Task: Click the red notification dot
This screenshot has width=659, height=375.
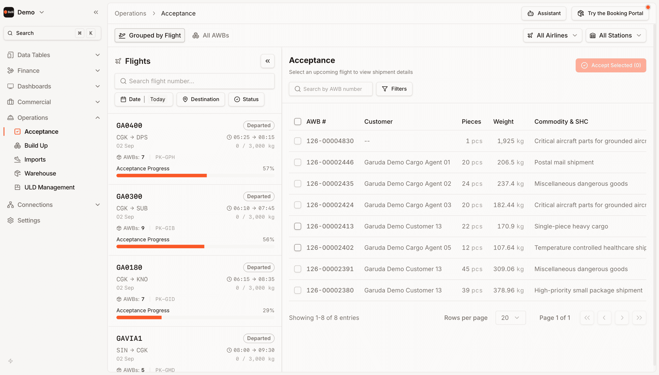Action: pos(648,7)
